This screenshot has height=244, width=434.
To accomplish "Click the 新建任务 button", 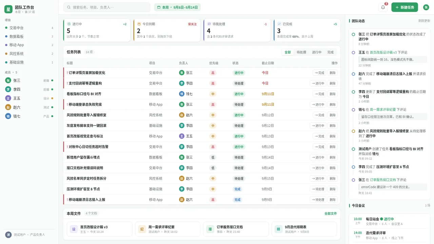I will [405, 7].
